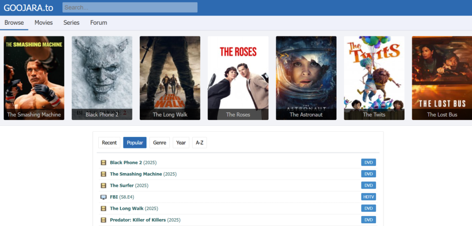Switch to the Browse tab
472x226 pixels.
14,23
